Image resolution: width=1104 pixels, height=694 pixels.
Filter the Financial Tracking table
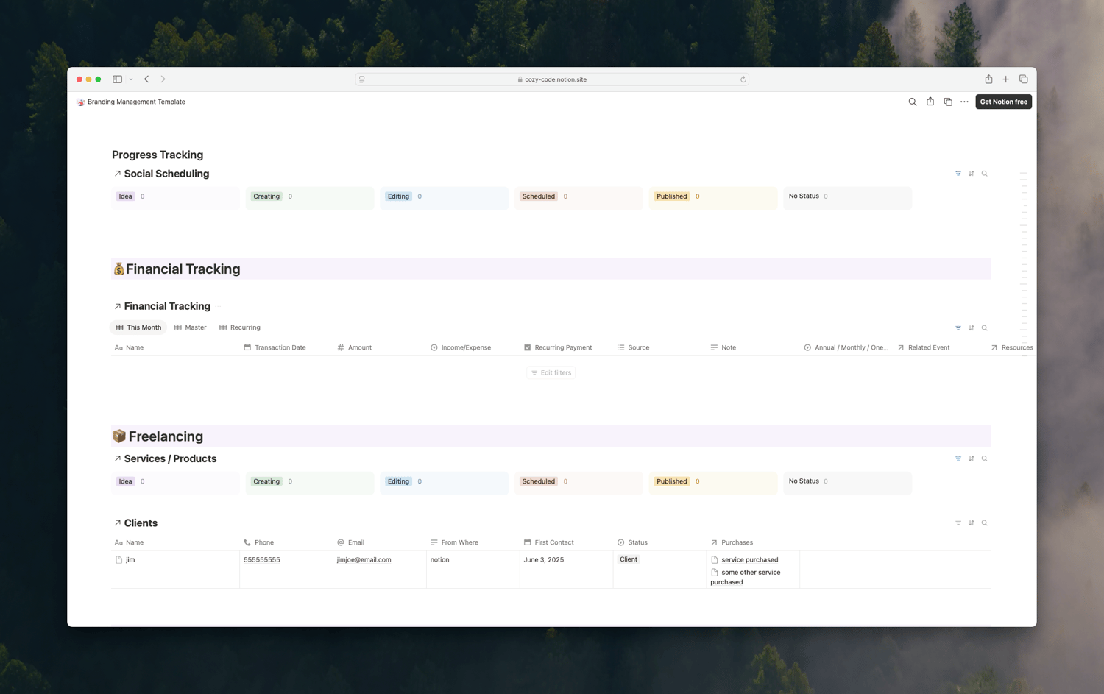tap(958, 328)
